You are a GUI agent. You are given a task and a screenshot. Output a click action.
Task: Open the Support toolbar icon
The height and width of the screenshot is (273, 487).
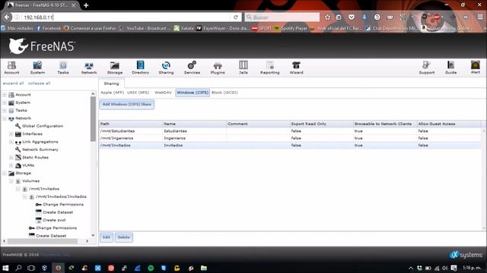coord(426,67)
